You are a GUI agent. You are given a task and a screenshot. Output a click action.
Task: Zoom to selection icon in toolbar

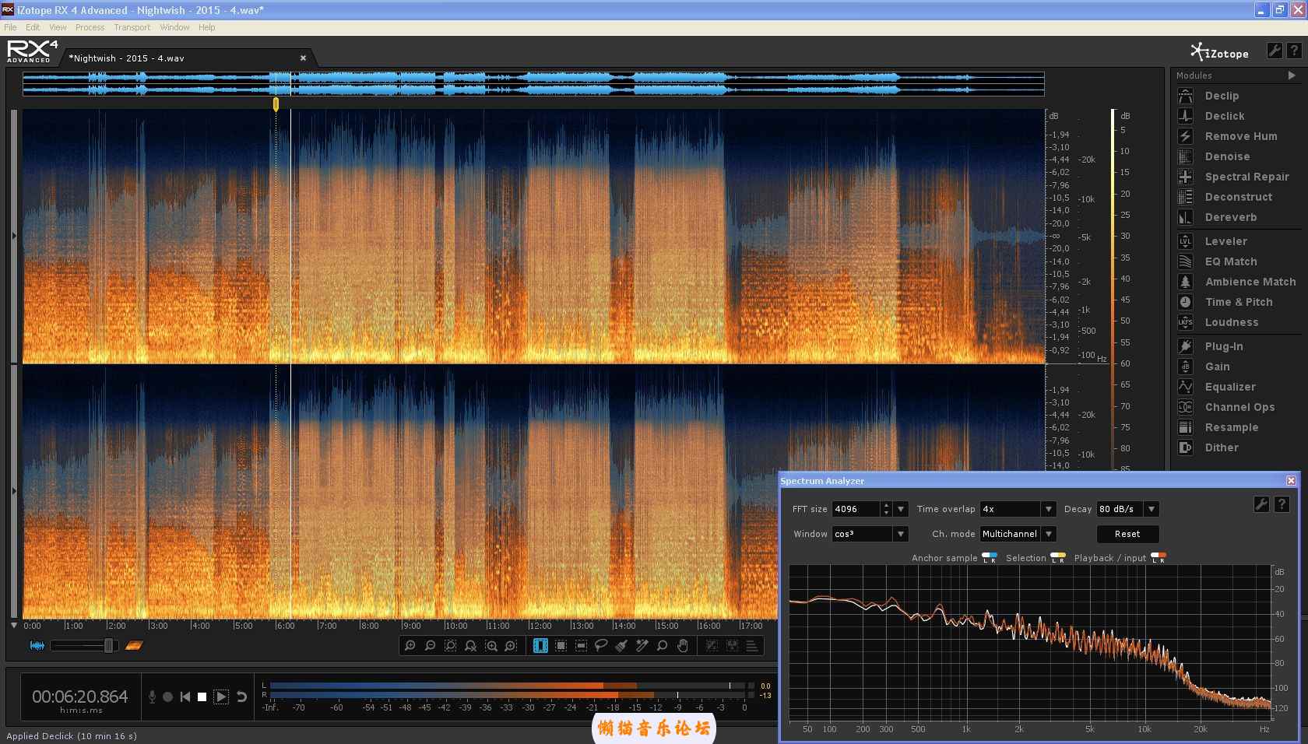(450, 646)
